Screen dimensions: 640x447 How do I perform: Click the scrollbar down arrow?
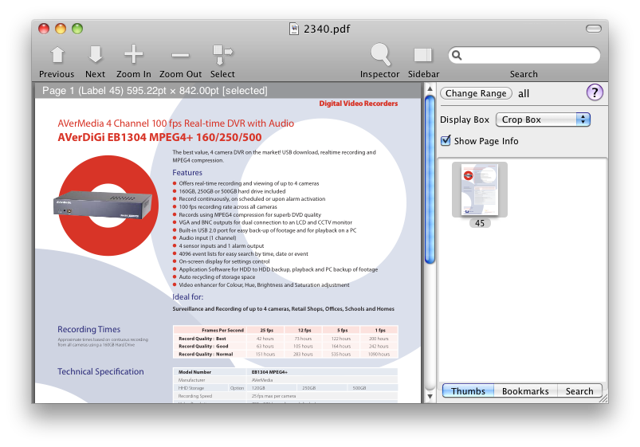tap(430, 396)
